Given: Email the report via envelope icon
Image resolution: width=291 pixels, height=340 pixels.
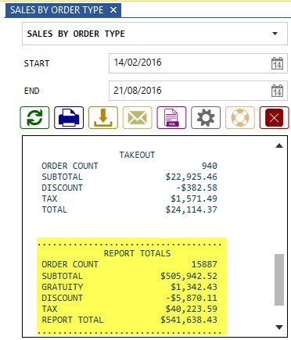Looking at the screenshot, I should (137, 118).
